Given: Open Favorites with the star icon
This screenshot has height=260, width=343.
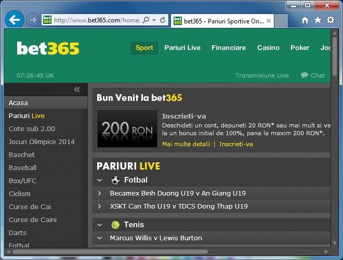Looking at the screenshot, I should coord(318,20).
